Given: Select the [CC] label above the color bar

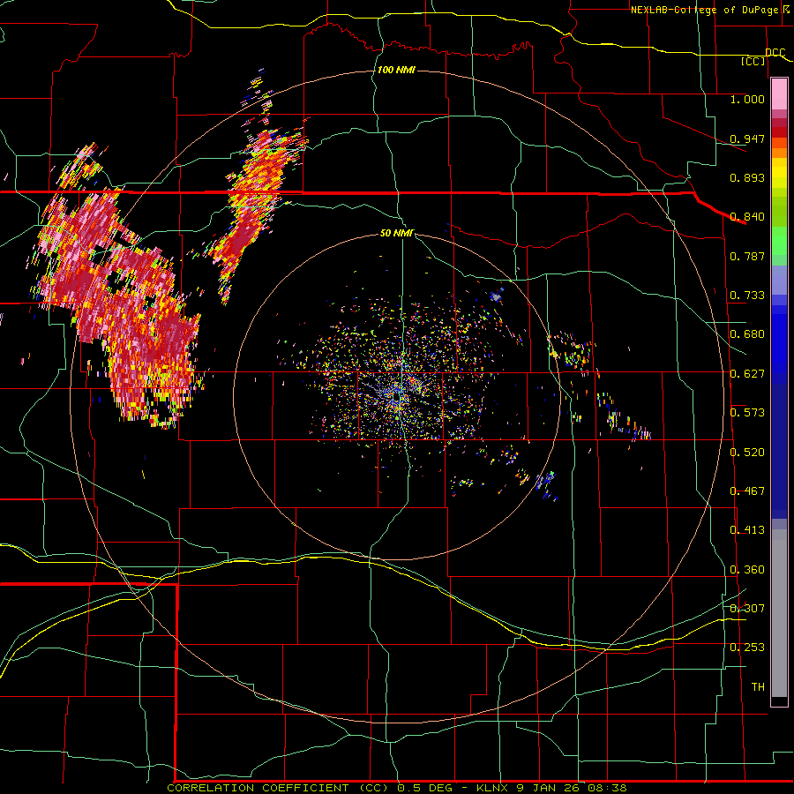Looking at the screenshot, I should pyautogui.click(x=753, y=61).
